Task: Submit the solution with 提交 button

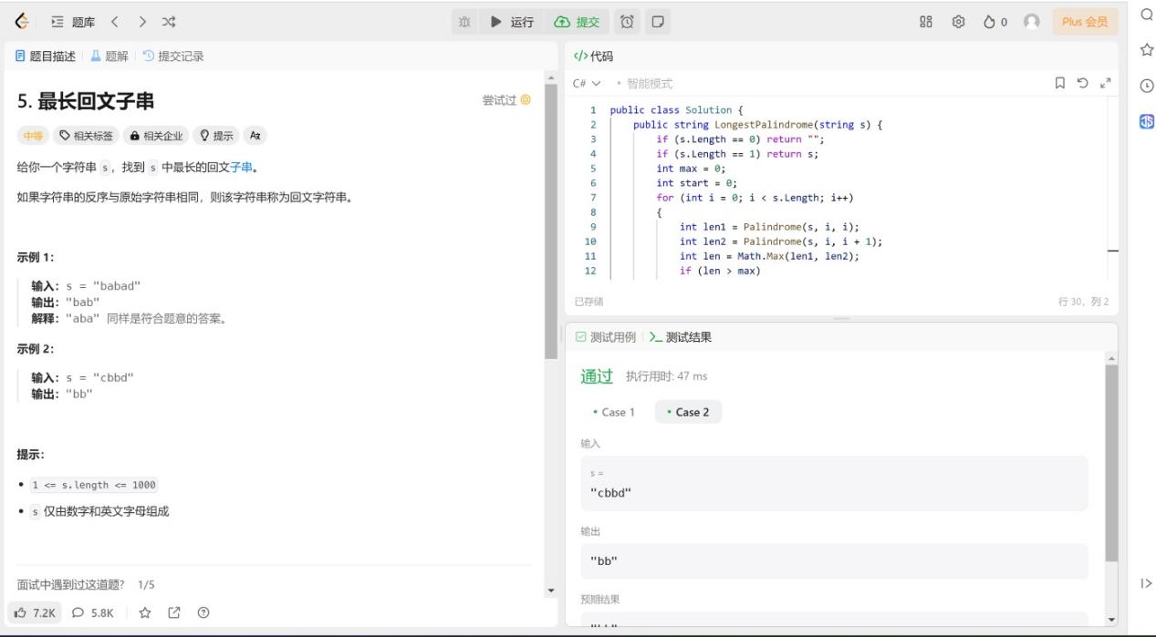Action: pos(577,21)
